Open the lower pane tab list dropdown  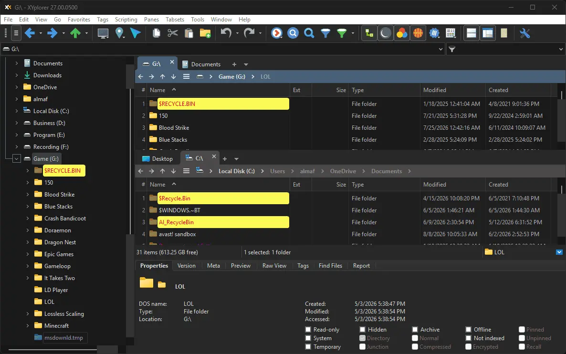point(236,159)
